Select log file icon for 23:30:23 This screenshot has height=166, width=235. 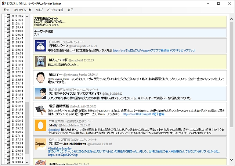(8, 46)
